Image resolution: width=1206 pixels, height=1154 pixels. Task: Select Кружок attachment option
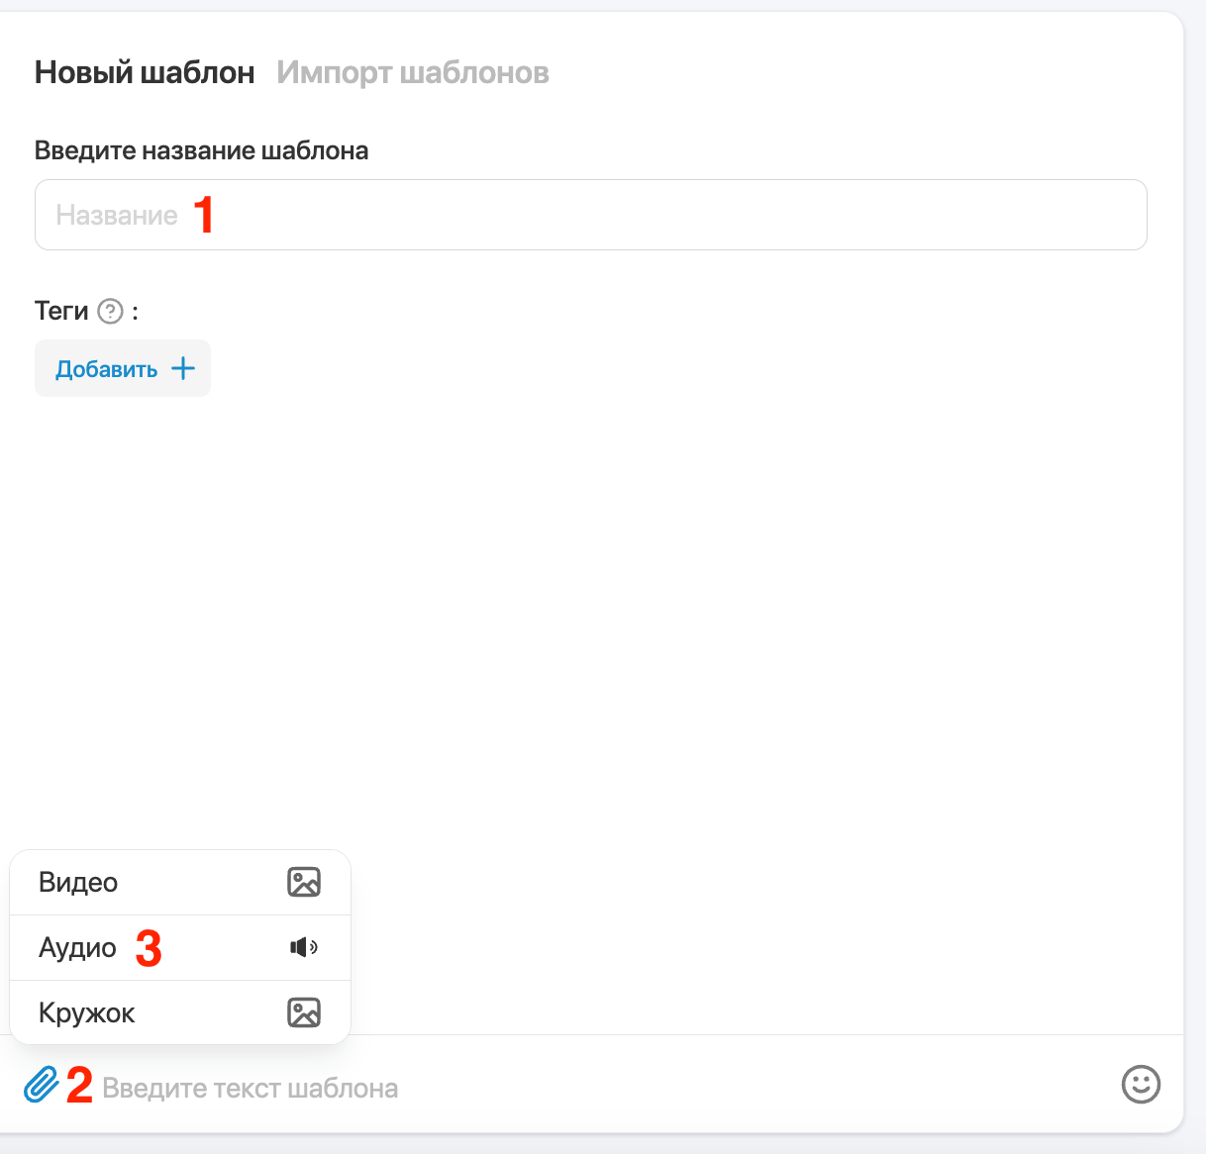point(180,1012)
